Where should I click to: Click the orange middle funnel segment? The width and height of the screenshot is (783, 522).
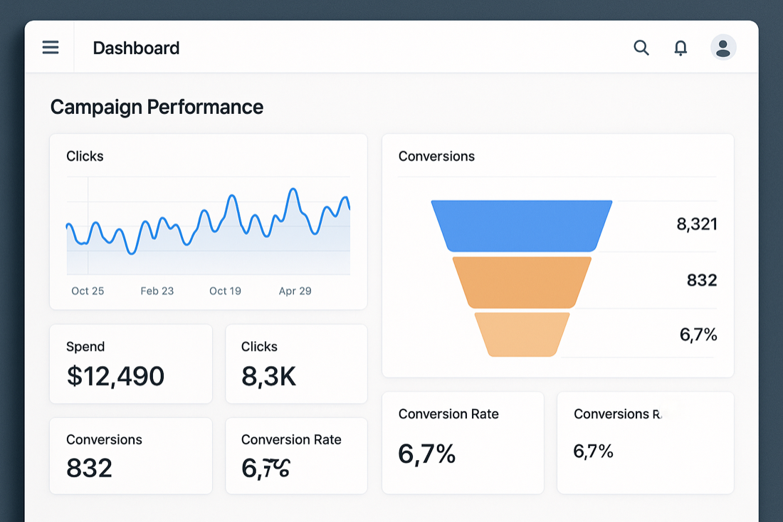click(522, 282)
